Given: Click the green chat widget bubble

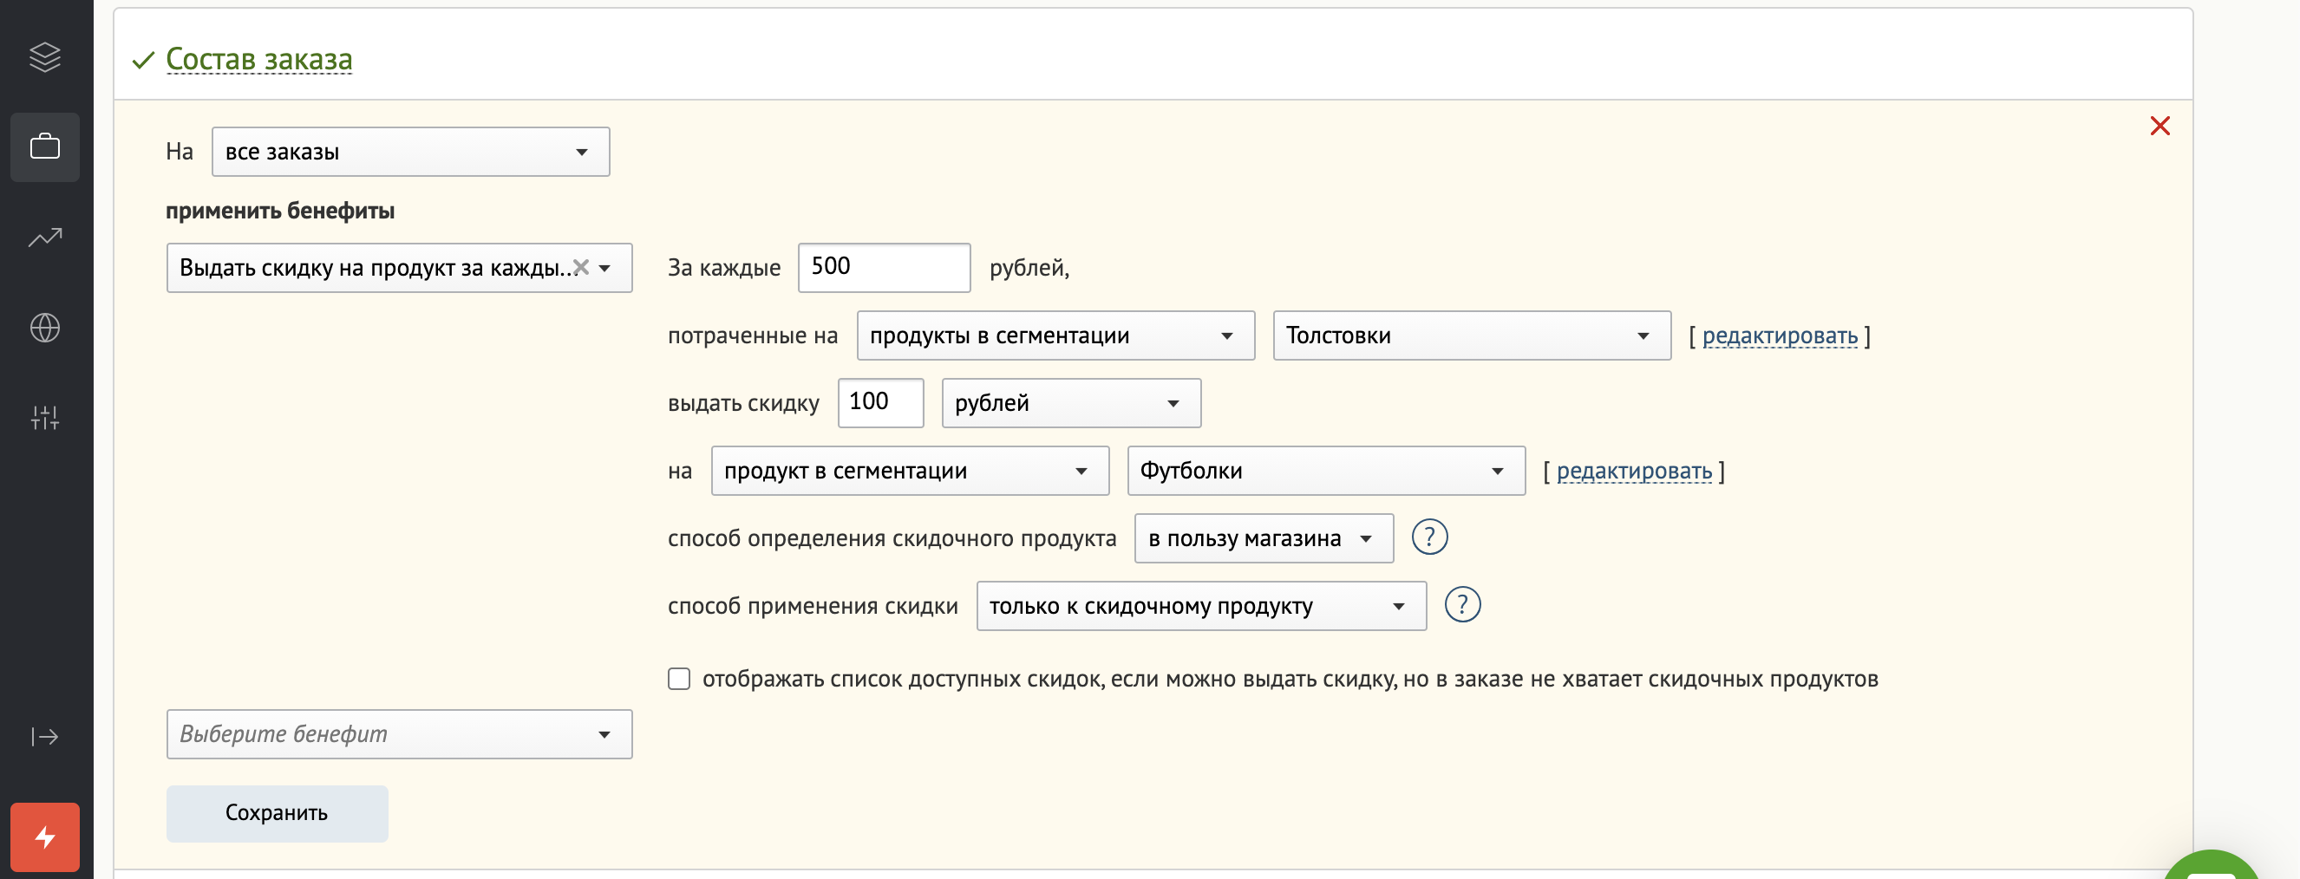Looking at the screenshot, I should pyautogui.click(x=2211, y=866).
